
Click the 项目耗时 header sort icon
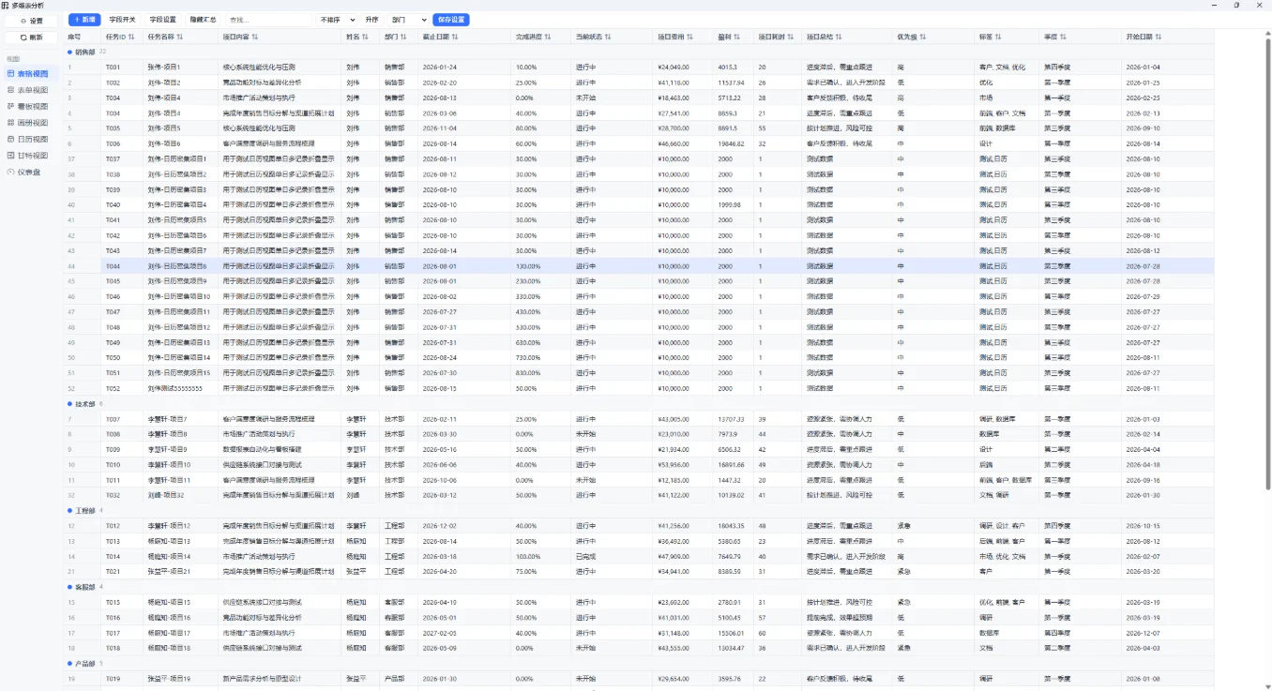click(x=790, y=37)
